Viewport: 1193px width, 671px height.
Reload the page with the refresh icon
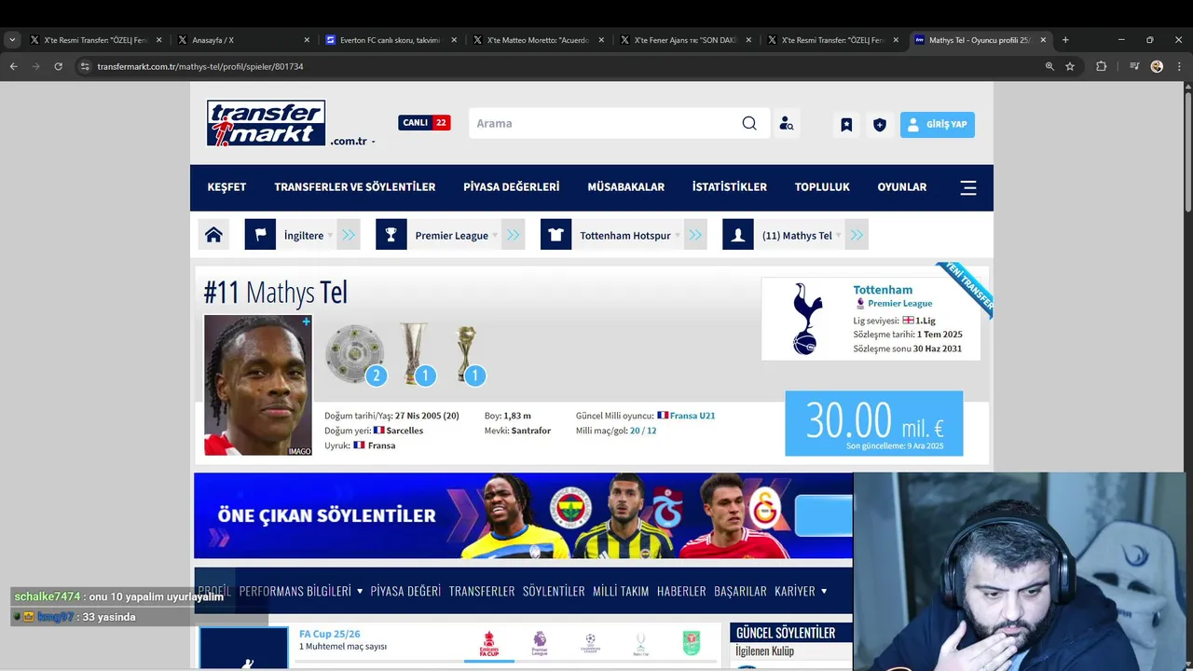click(58, 66)
